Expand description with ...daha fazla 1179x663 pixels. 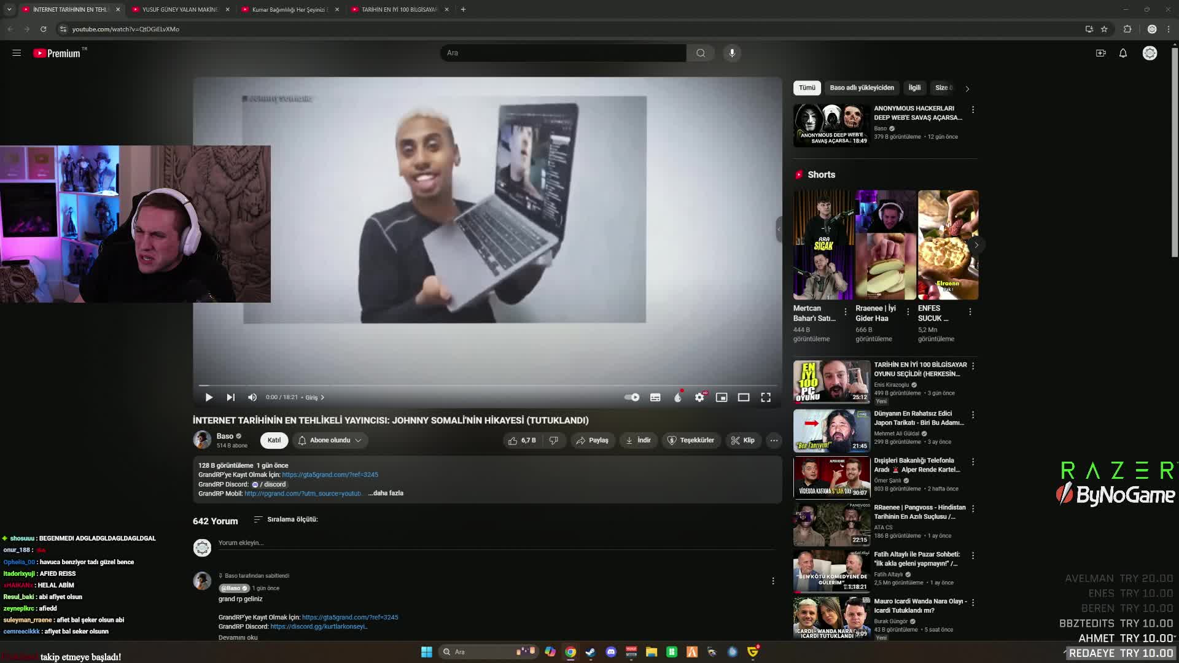click(x=386, y=494)
